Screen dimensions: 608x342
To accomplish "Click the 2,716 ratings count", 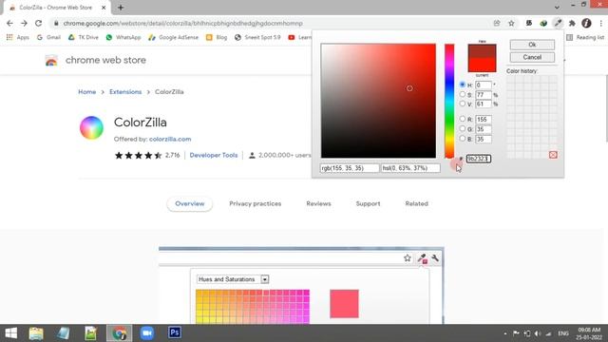I will click(172, 155).
